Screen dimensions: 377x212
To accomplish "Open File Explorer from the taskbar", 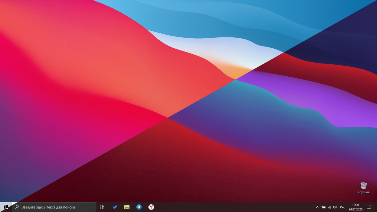I will (x=127, y=207).
